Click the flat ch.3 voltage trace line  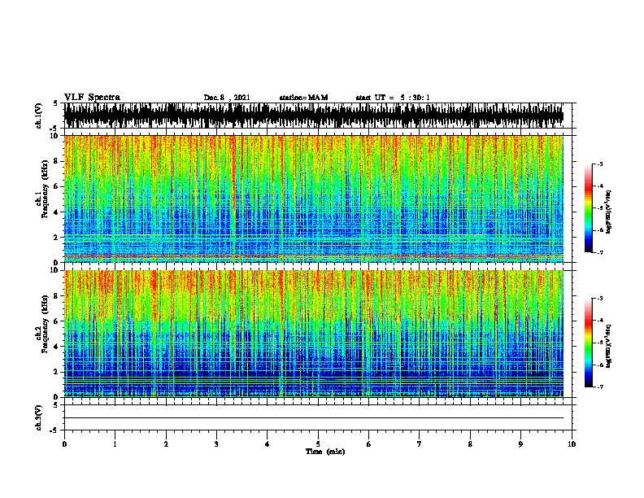click(314, 418)
